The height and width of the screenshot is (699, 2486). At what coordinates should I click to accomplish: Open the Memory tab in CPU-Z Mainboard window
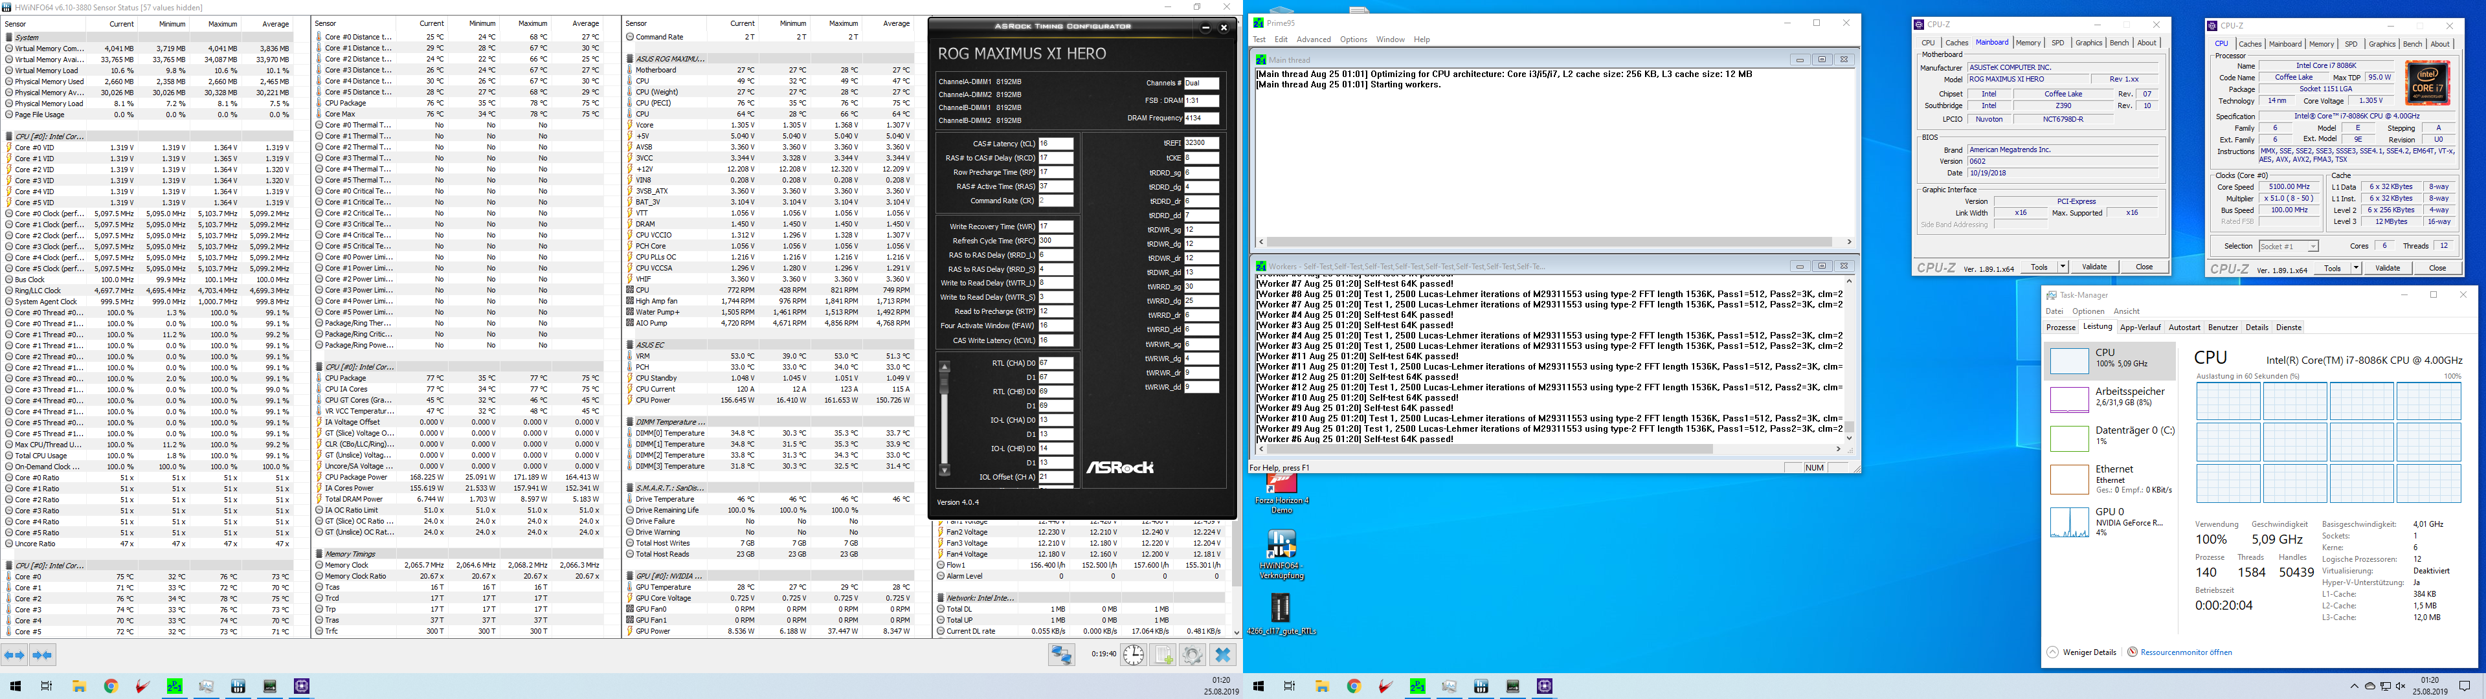[x=2028, y=43]
